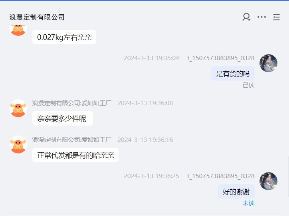Select the message bubble 是有货的吗
The width and height of the screenshot is (289, 216).
[233, 74]
